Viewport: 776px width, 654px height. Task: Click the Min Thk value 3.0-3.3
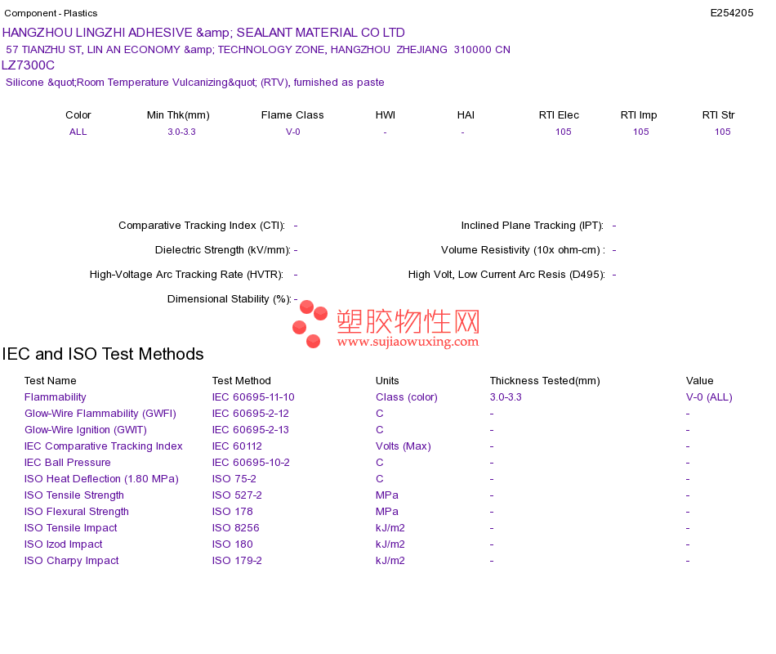tap(181, 132)
